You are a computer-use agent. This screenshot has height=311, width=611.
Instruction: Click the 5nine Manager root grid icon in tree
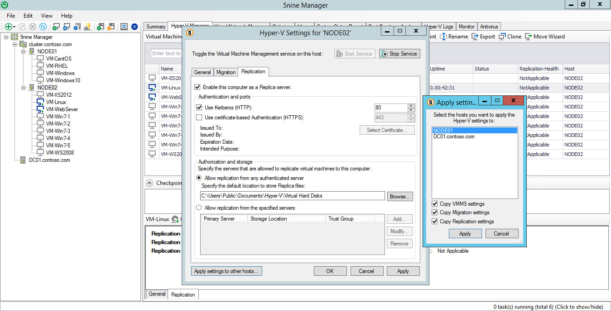pyautogui.click(x=15, y=37)
